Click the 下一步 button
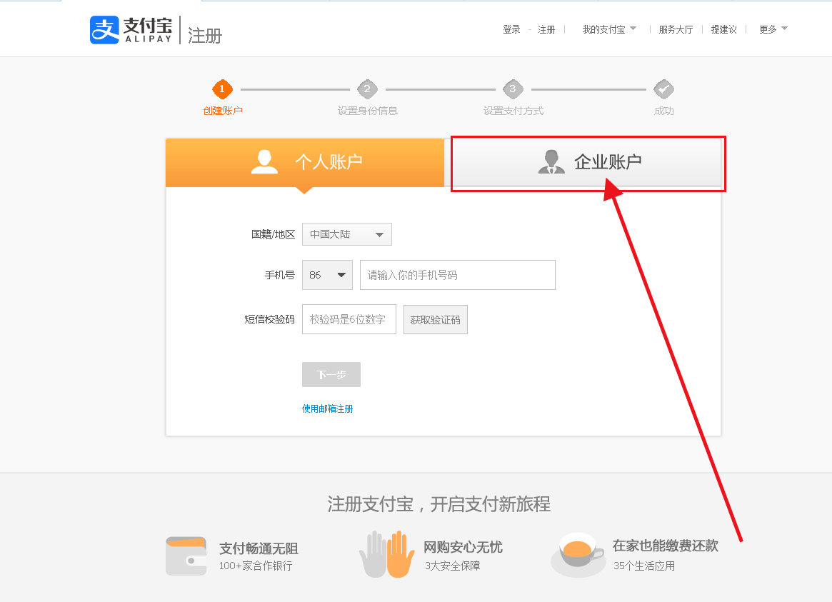This screenshot has width=832, height=602. click(x=331, y=374)
